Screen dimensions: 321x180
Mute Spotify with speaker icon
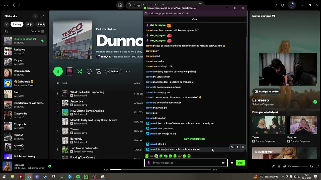click(x=289, y=166)
